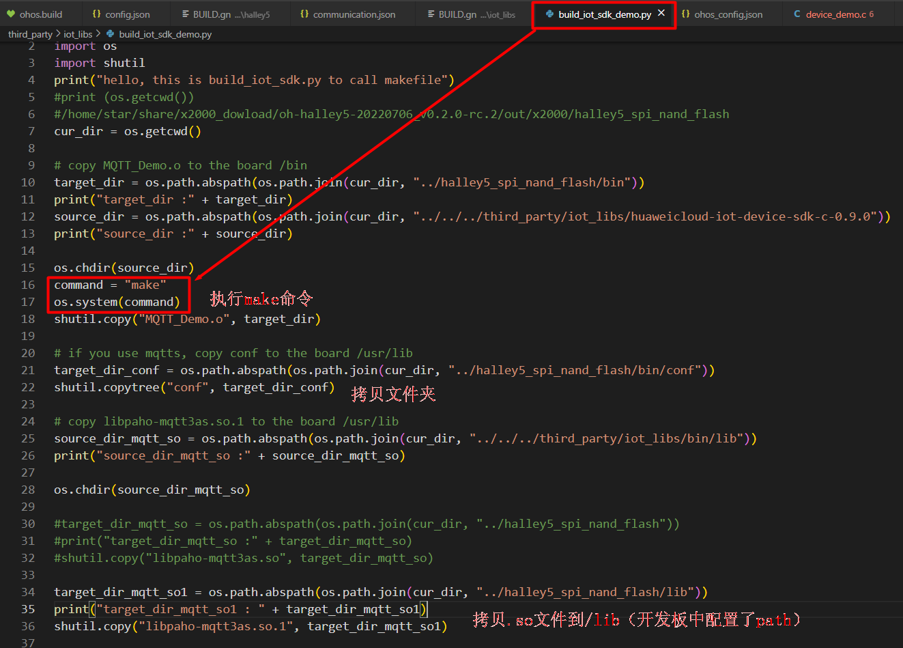Click the print "source_dir_mqtt_so :" statement
Screen dimensions: 903x648
pyautogui.click(x=230, y=455)
